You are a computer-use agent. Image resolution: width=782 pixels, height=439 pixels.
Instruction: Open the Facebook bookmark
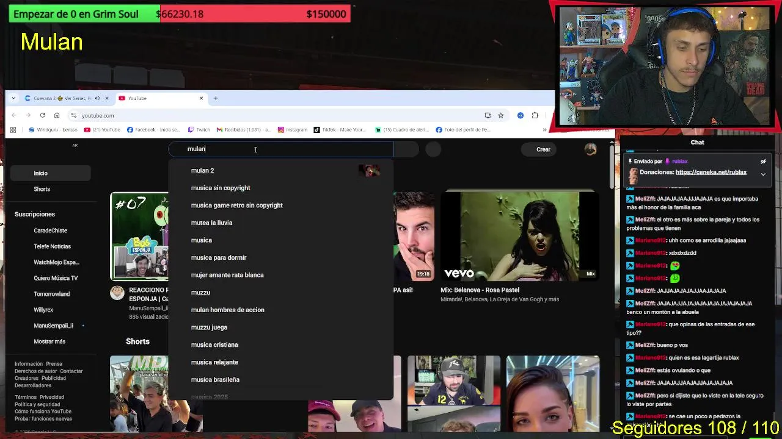[153, 130]
